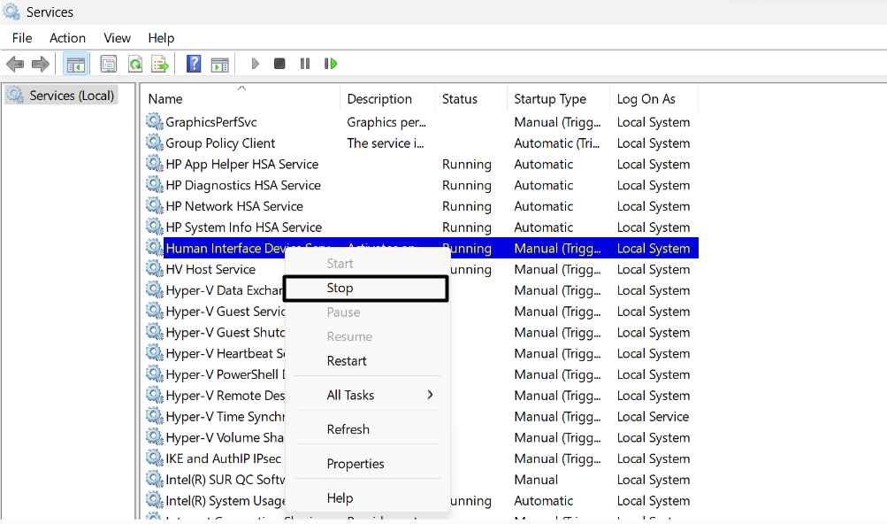887x524 pixels.
Task: Select the Group Policy Client service row
Action: tap(221, 143)
